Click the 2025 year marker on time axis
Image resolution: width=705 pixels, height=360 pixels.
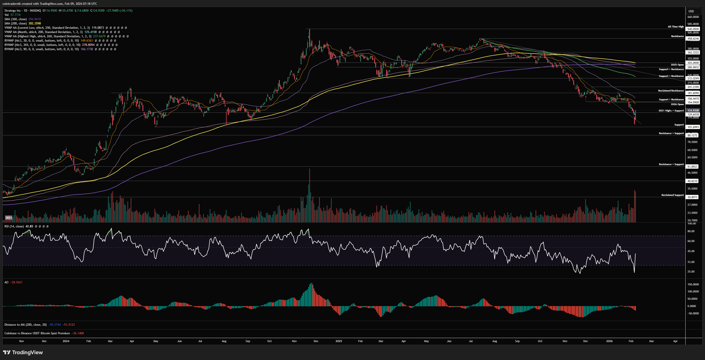coord(339,341)
